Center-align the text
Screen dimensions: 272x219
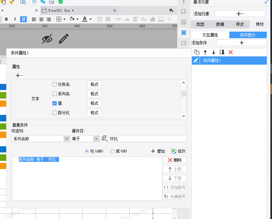(41, 19)
